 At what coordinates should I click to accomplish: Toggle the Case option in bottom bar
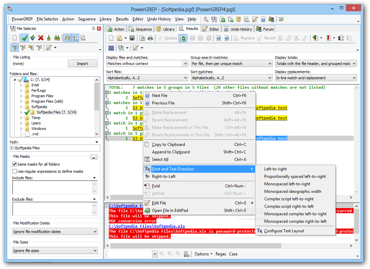tap(233, 254)
